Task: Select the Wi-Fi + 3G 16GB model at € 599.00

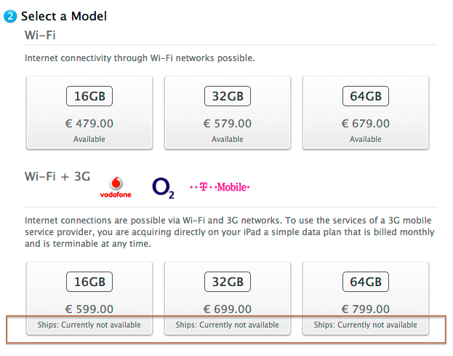Action: pos(89,298)
